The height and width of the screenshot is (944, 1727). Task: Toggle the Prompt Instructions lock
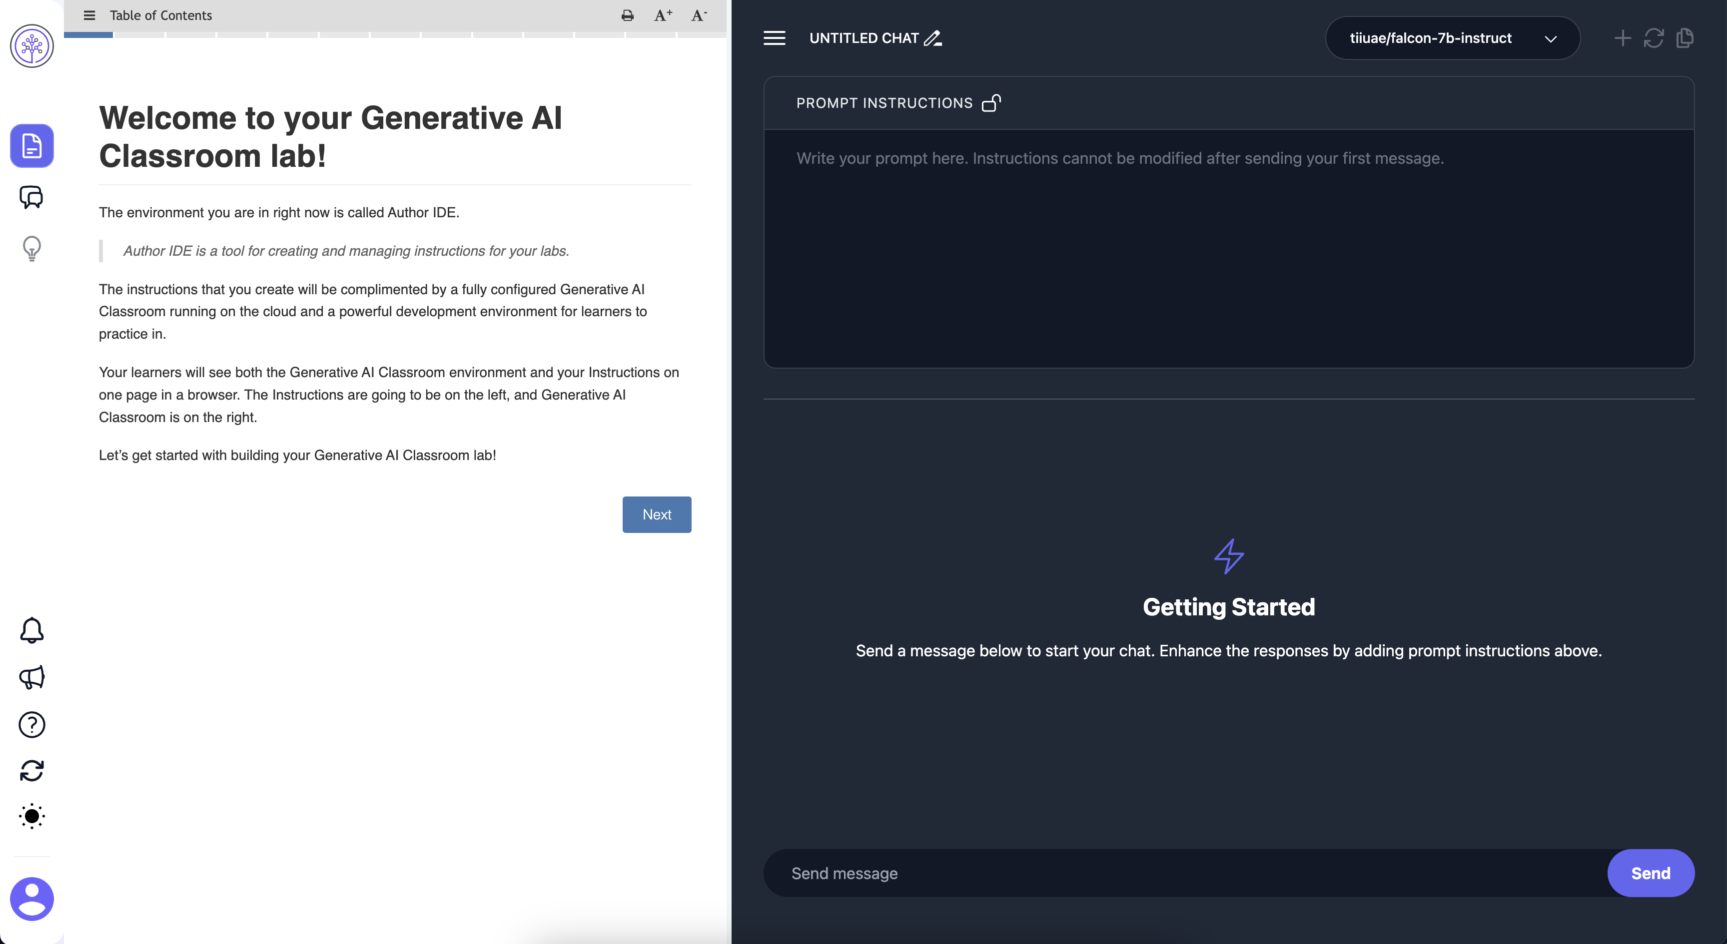coord(991,103)
